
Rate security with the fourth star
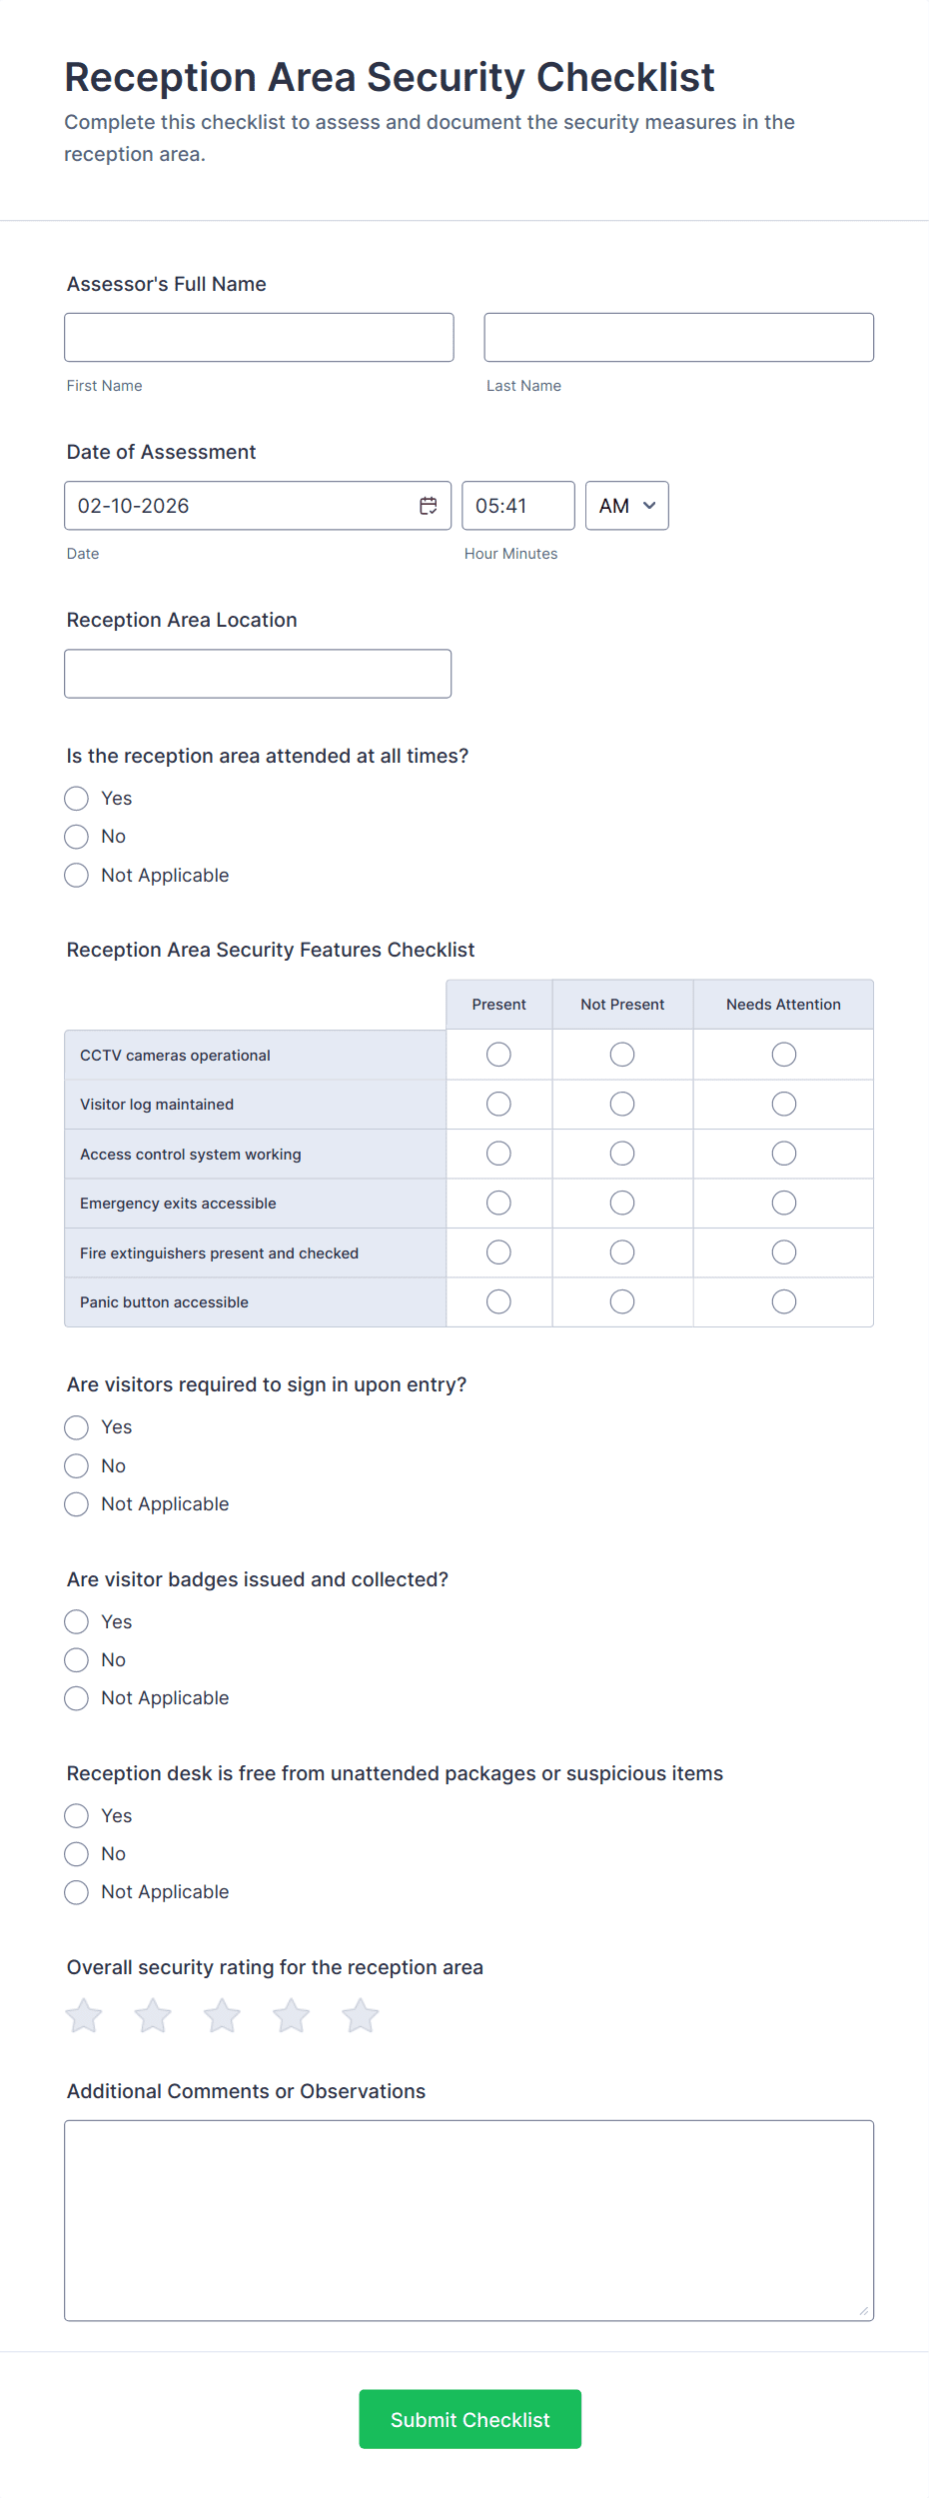pos(291,2015)
